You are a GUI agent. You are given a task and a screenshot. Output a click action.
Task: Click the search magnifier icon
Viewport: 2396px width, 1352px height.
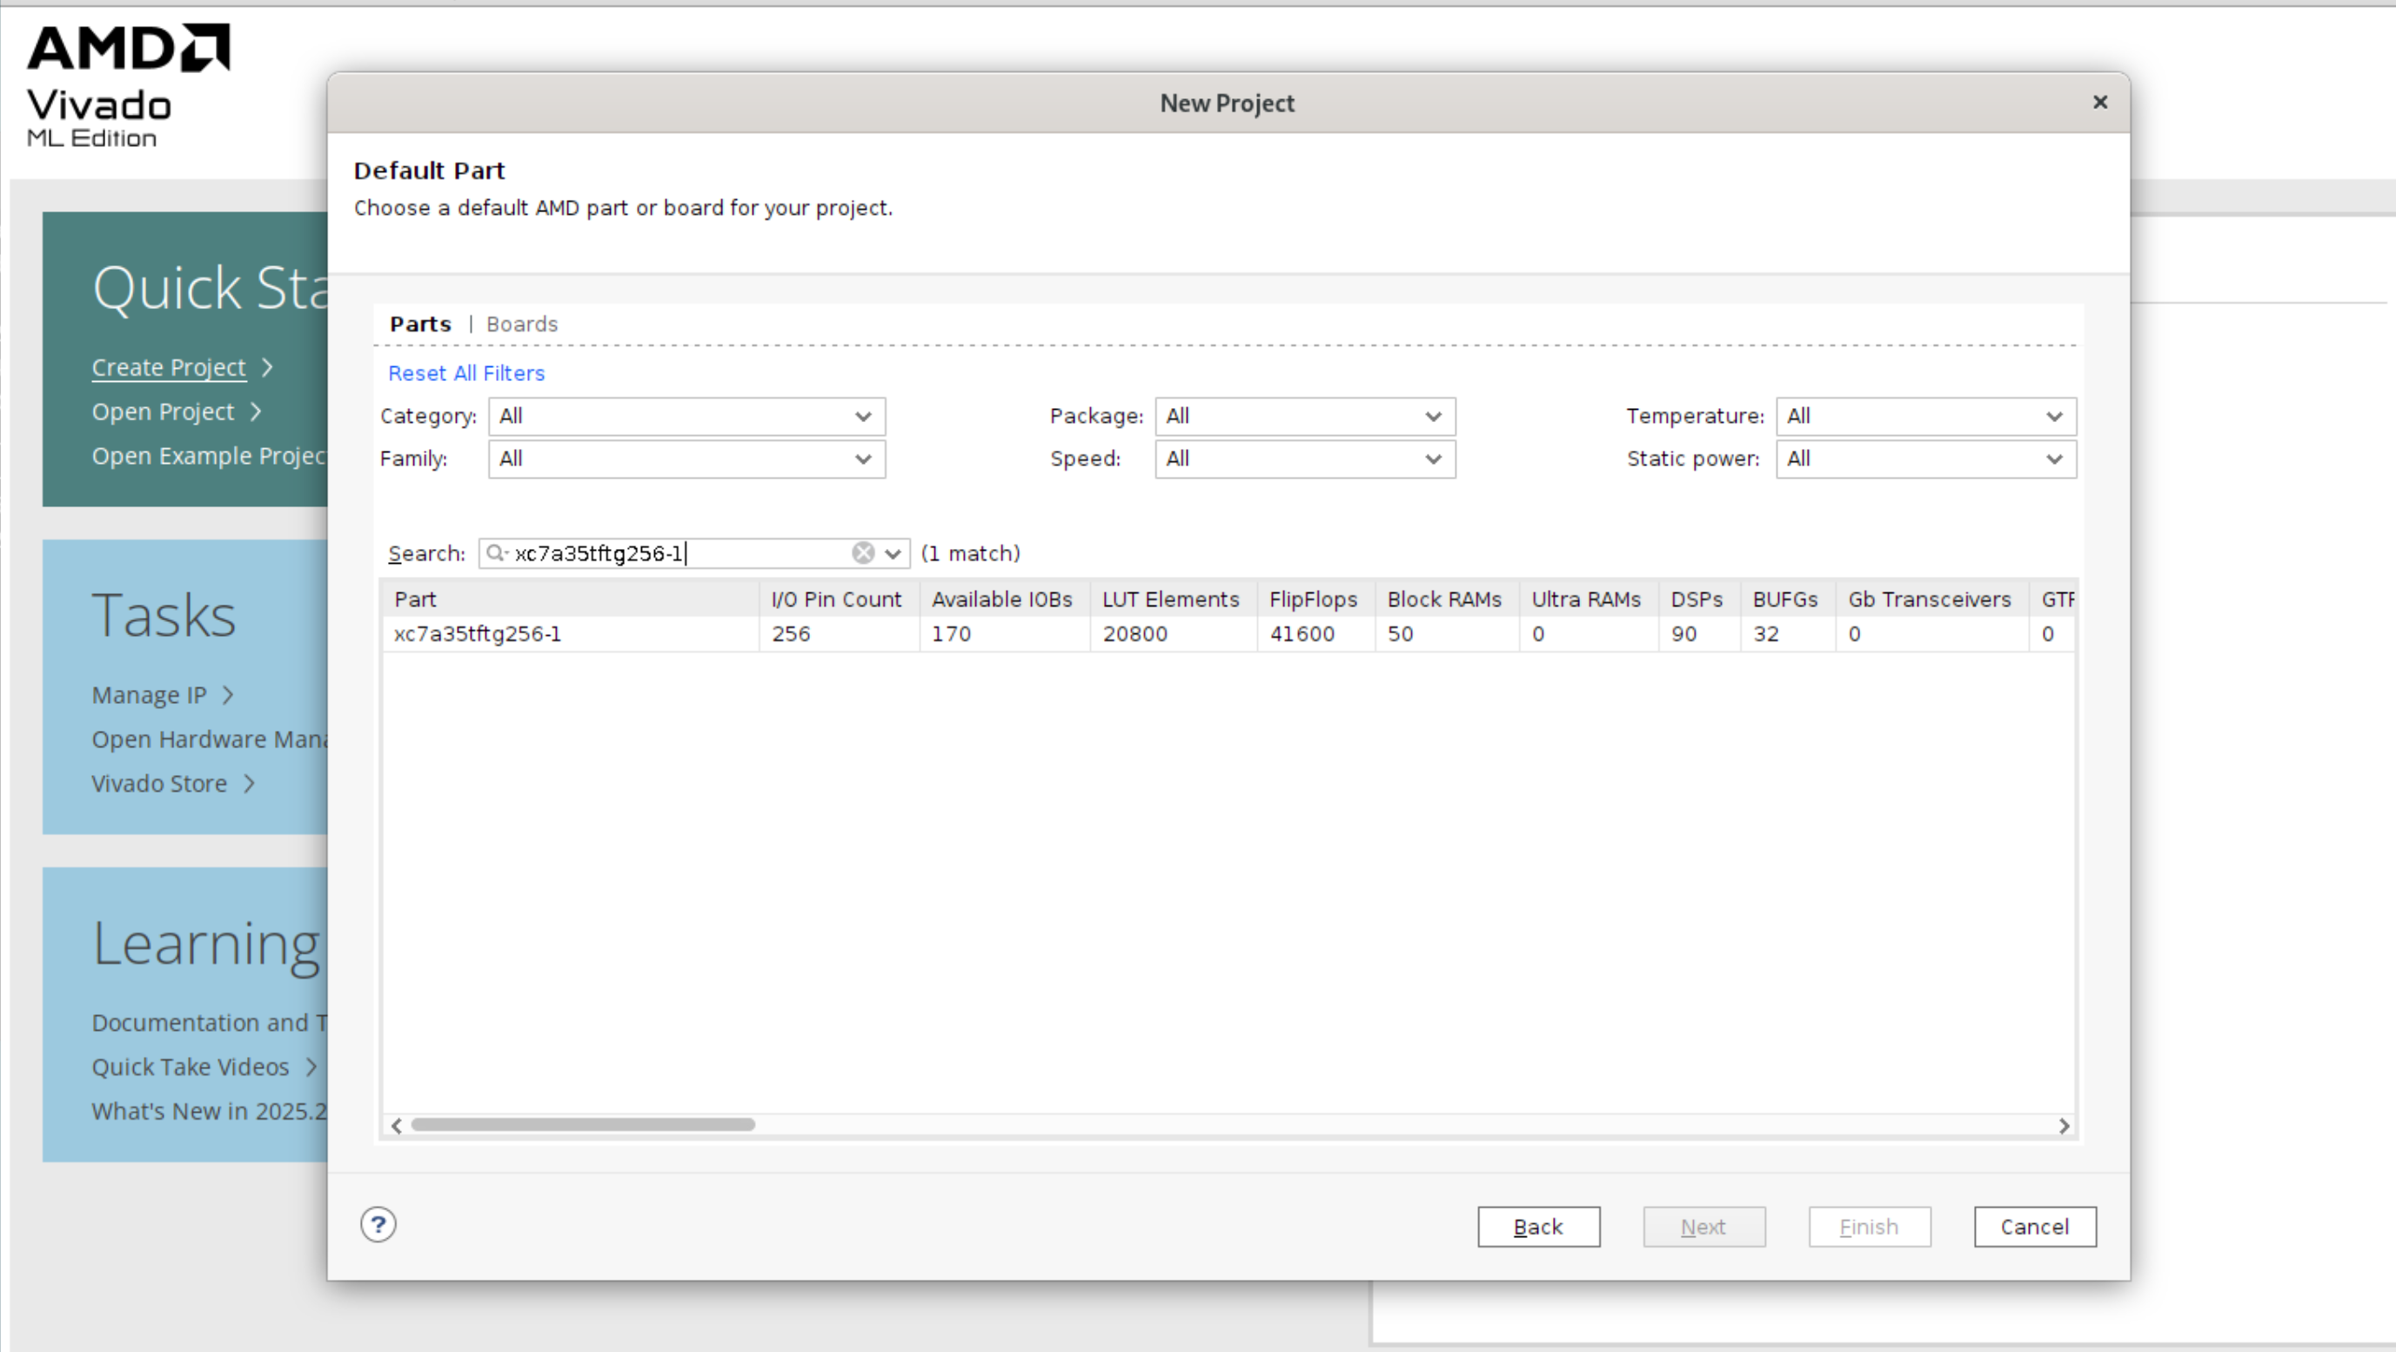[496, 553]
